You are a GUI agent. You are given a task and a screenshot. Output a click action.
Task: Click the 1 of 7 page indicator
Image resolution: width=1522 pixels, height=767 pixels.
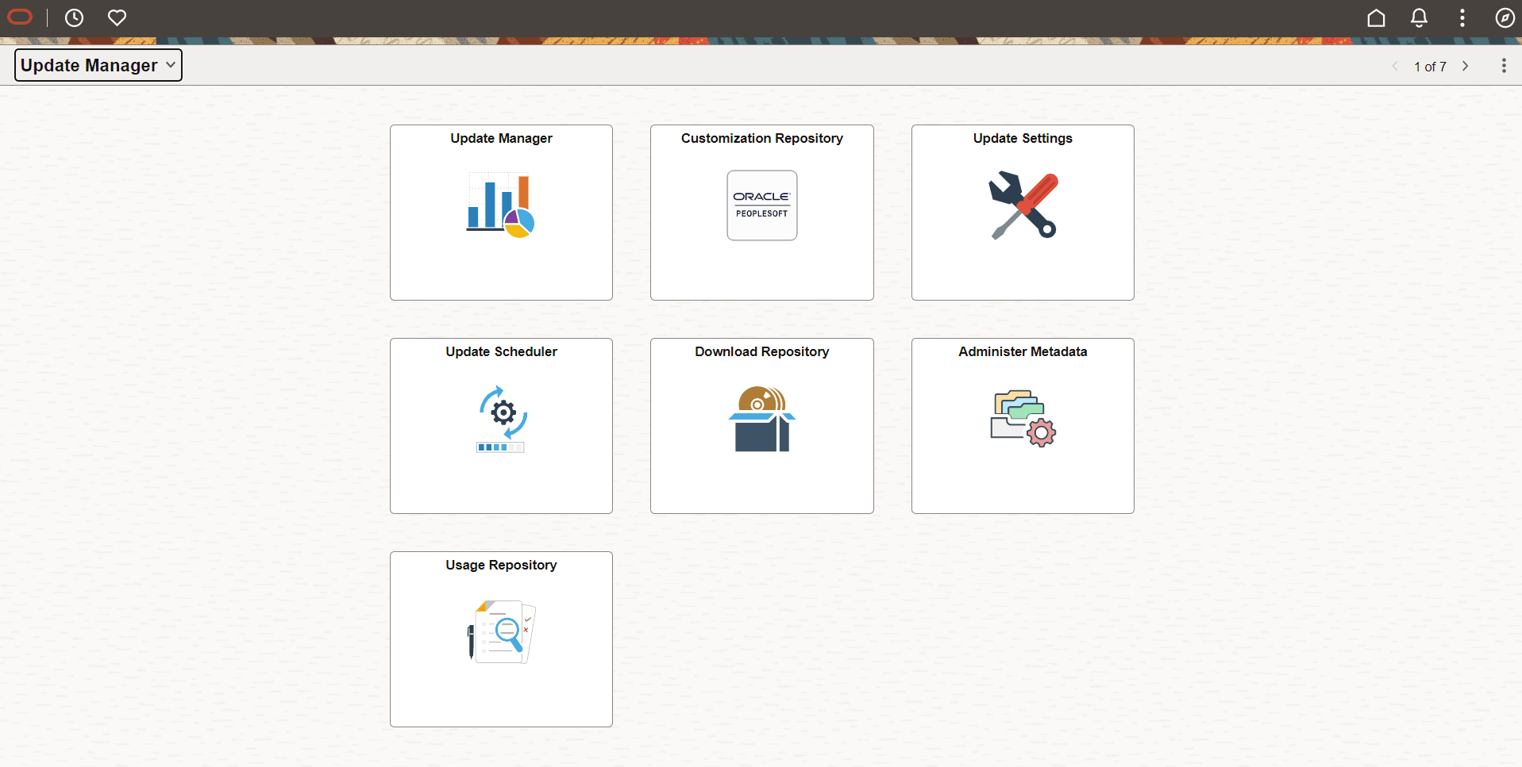click(x=1429, y=67)
